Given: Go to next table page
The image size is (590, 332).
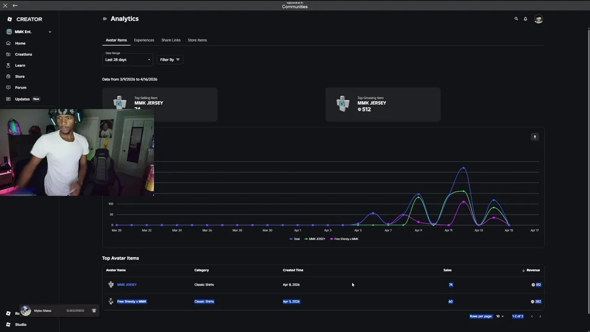Looking at the screenshot, I should 540,316.
